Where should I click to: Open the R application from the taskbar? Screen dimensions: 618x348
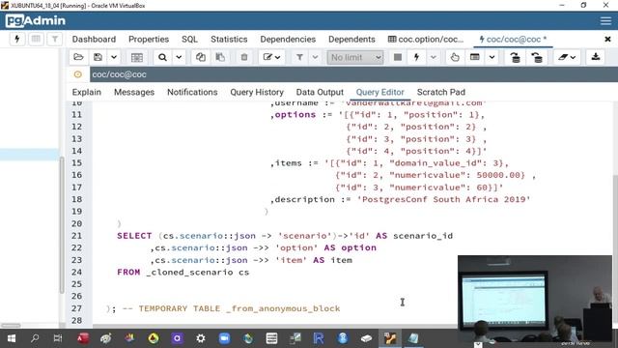click(319, 338)
